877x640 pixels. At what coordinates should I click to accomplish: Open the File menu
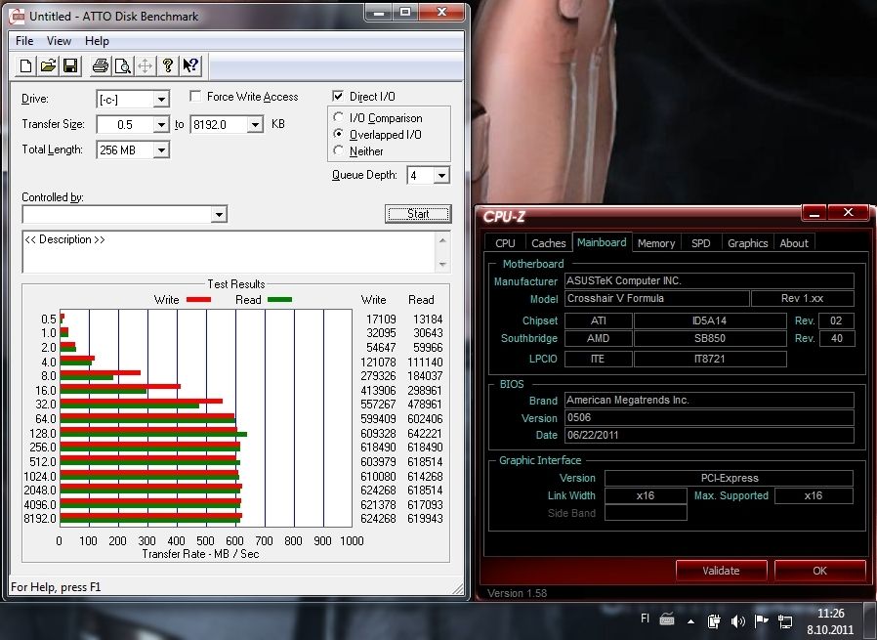click(24, 41)
